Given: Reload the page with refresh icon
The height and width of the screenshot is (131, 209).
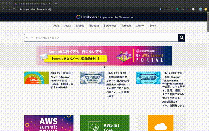Looking at the screenshot, I should (x=14, y=9).
